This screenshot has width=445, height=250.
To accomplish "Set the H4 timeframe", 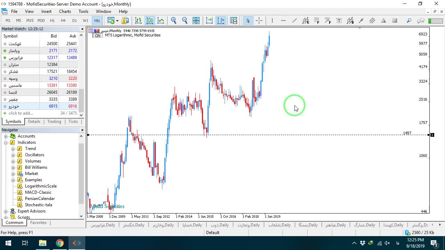I will pyautogui.click(x=63, y=20).
